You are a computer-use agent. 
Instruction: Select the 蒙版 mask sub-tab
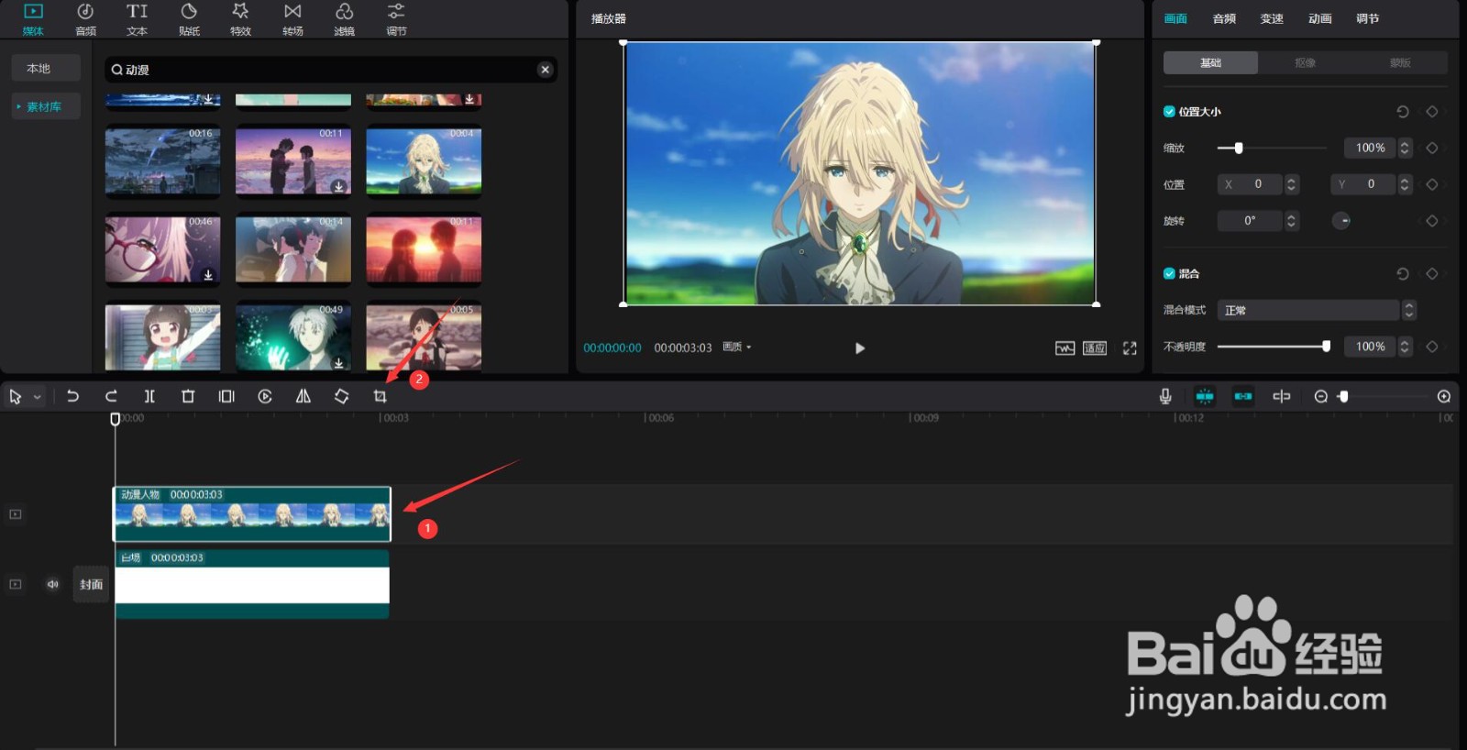(x=1400, y=62)
